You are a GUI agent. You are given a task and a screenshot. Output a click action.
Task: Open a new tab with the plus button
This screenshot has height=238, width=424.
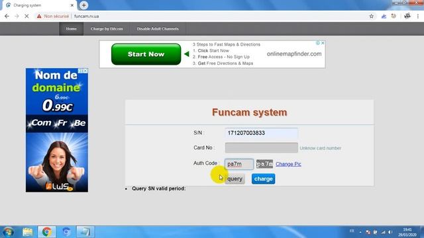click(x=84, y=5)
